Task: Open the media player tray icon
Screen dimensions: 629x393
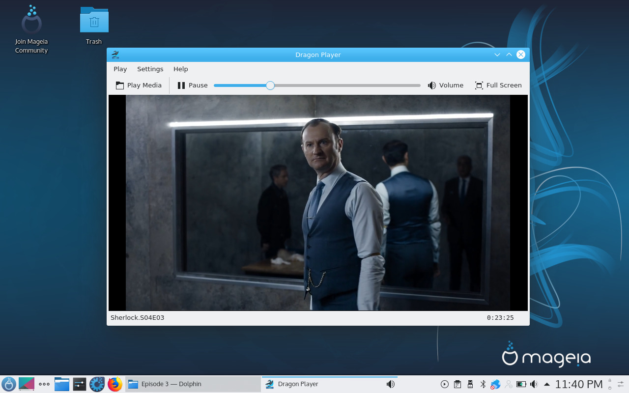Action: (445, 384)
